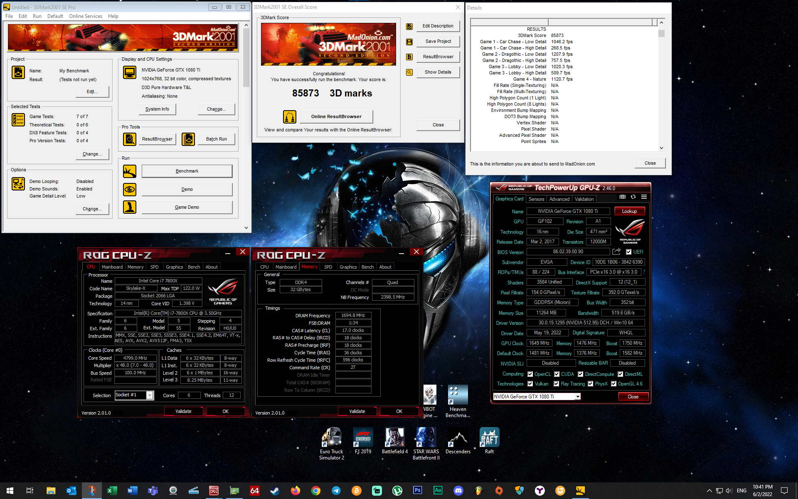Click the Save Project floppy icon
The width and height of the screenshot is (798, 499).
409,42
